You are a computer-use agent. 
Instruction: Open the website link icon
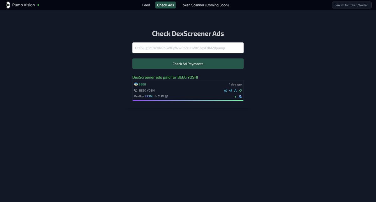point(240,91)
